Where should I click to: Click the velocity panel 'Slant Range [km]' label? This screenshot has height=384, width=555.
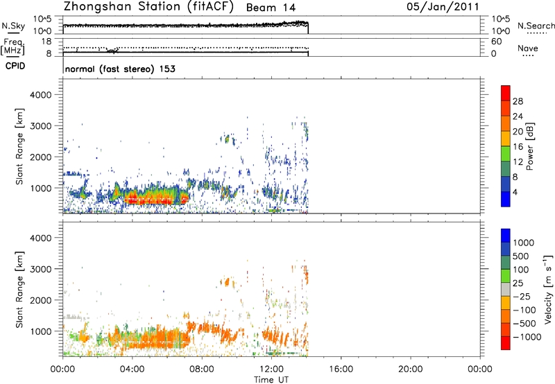19,289
